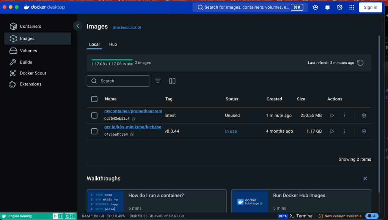
Task: Open Settings gear icon
Action: tap(339, 8)
